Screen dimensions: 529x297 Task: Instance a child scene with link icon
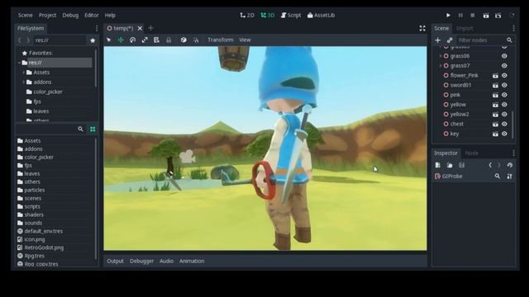tap(450, 40)
